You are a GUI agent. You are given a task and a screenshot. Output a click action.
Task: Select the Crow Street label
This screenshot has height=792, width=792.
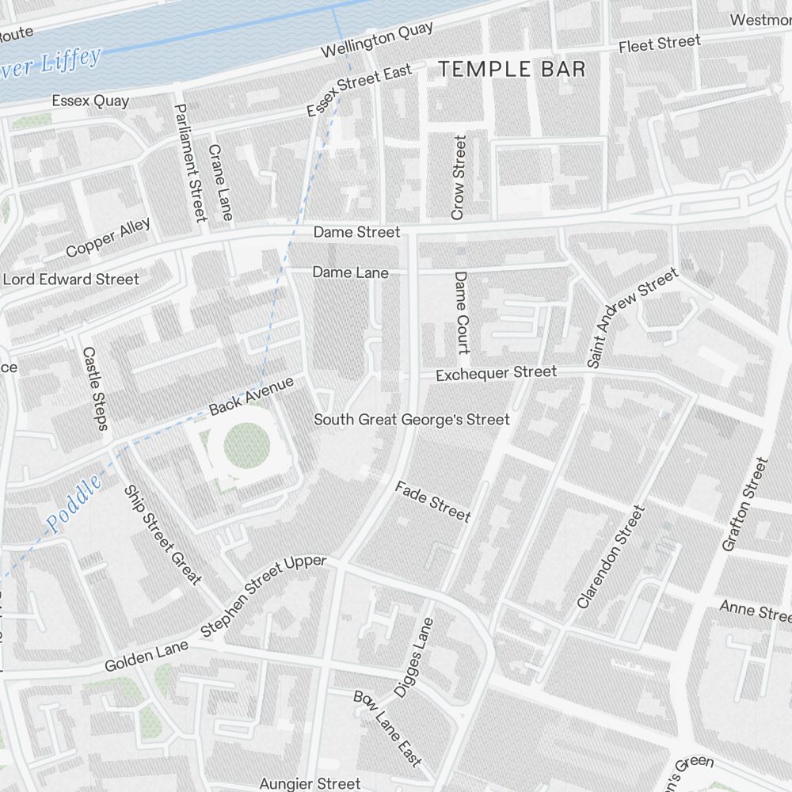point(459,177)
